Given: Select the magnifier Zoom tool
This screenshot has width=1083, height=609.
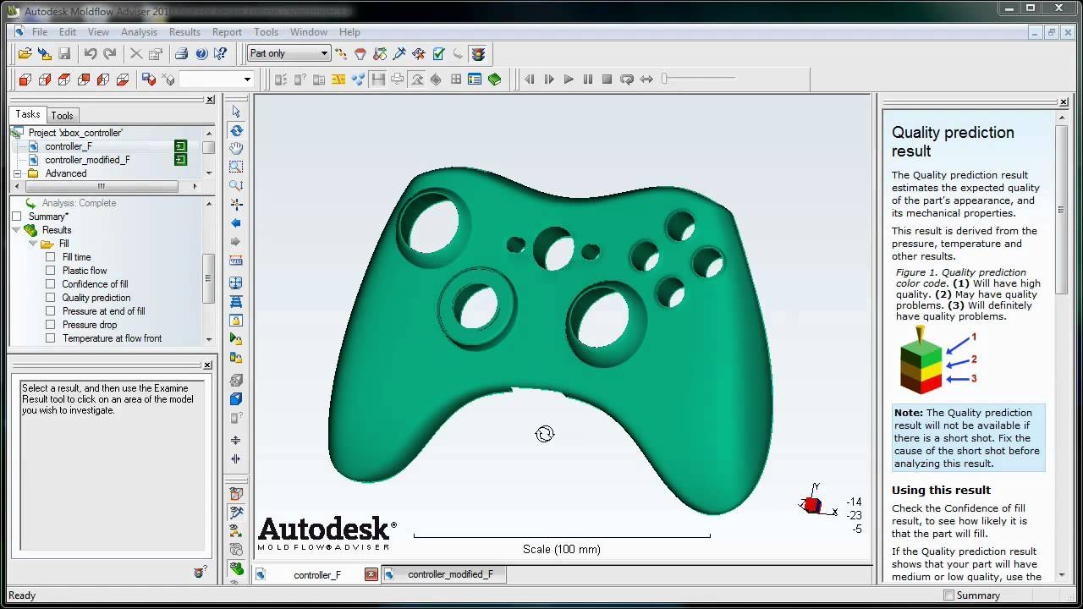Looking at the screenshot, I should click(236, 185).
